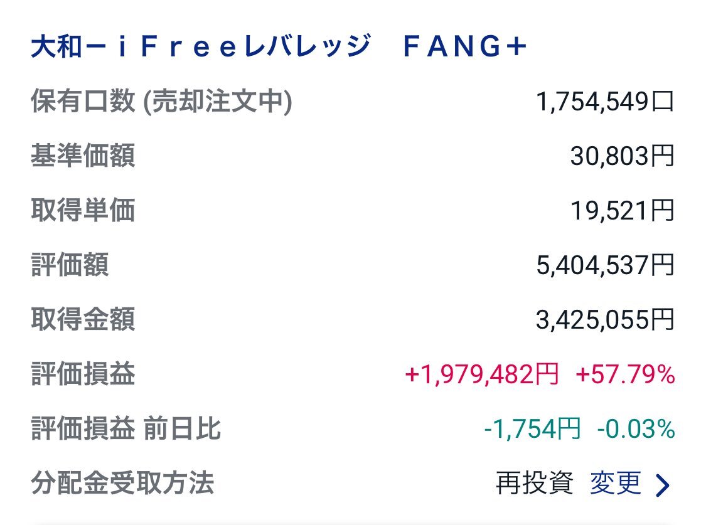
Task: Select the 評価損益 前日比 label
Action: (x=126, y=428)
